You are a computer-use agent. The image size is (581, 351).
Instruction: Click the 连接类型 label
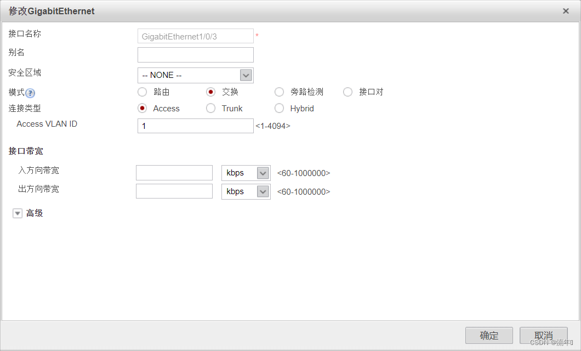(x=25, y=108)
